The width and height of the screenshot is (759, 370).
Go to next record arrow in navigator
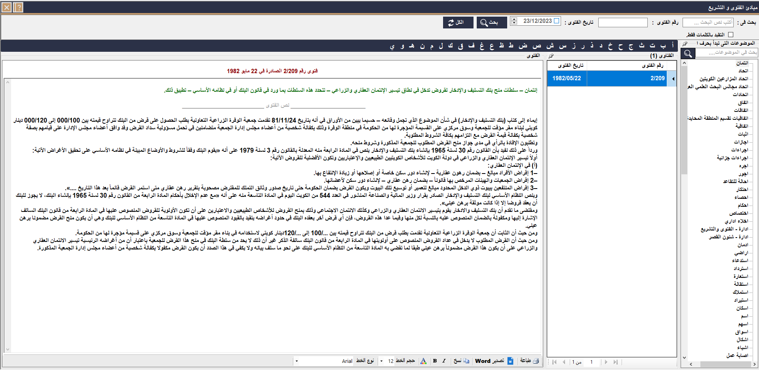click(x=606, y=362)
